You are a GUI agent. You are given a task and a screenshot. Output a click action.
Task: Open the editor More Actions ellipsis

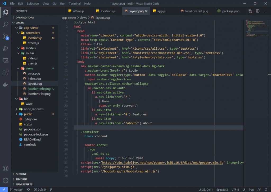click(x=265, y=11)
